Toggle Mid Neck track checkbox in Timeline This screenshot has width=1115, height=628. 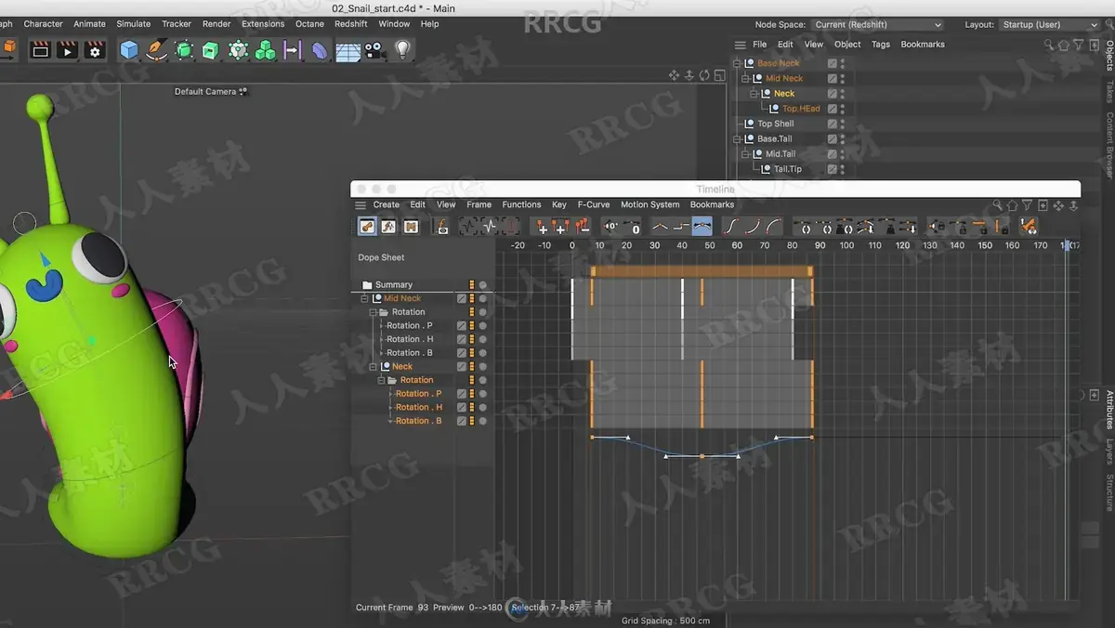tap(462, 298)
